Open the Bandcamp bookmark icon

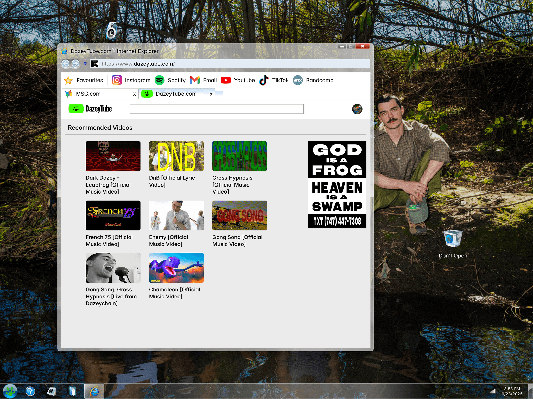[298, 80]
